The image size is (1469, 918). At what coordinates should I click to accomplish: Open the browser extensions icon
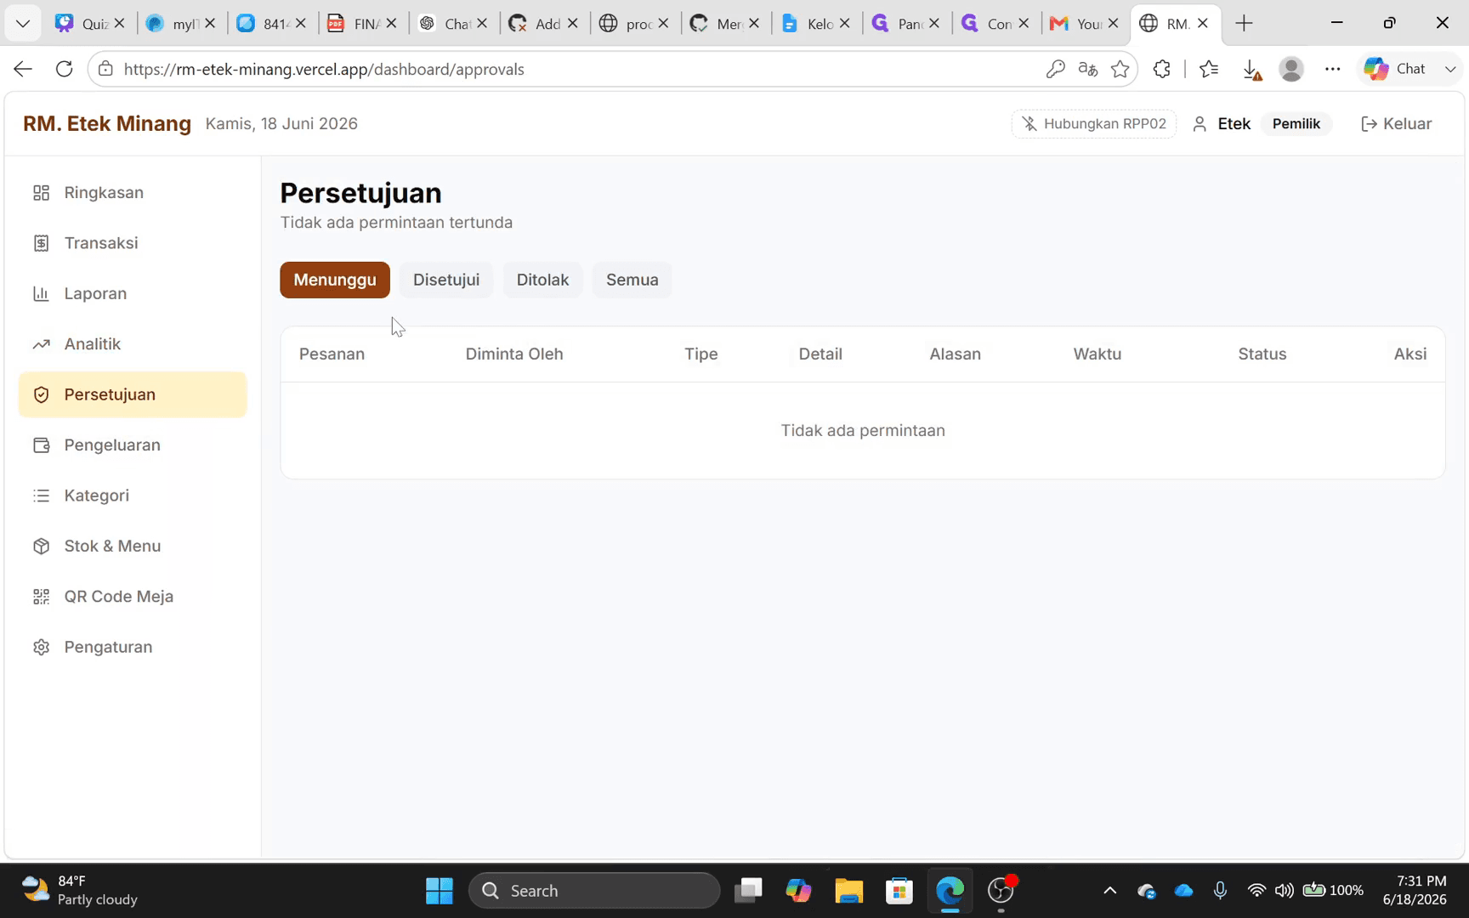(x=1161, y=69)
